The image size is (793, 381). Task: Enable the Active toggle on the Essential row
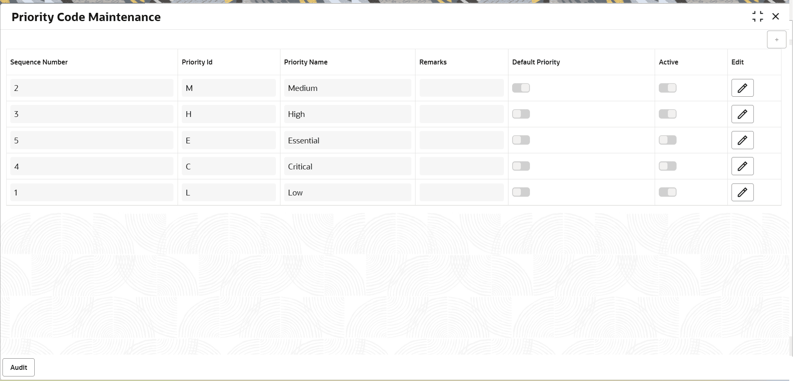667,140
